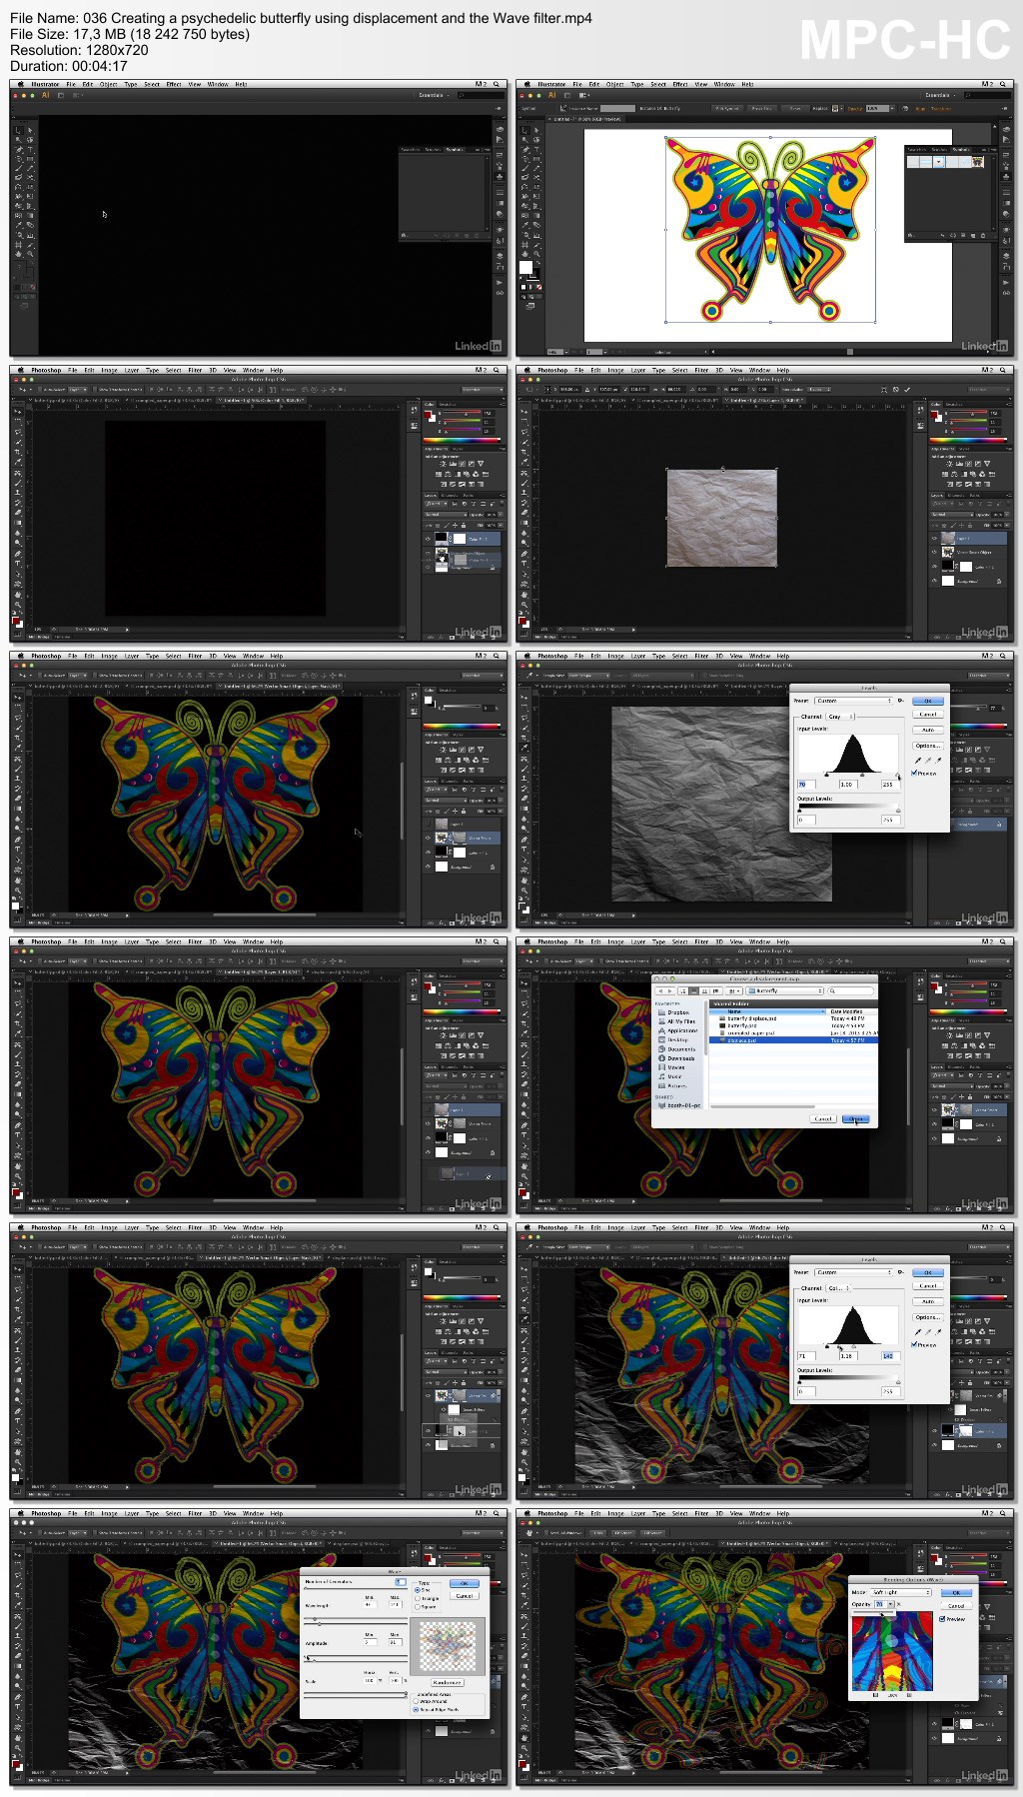Screen dimensions: 1023x1797
Task: Click Apple menu in the Wave dialog frame
Action: [21, 1513]
